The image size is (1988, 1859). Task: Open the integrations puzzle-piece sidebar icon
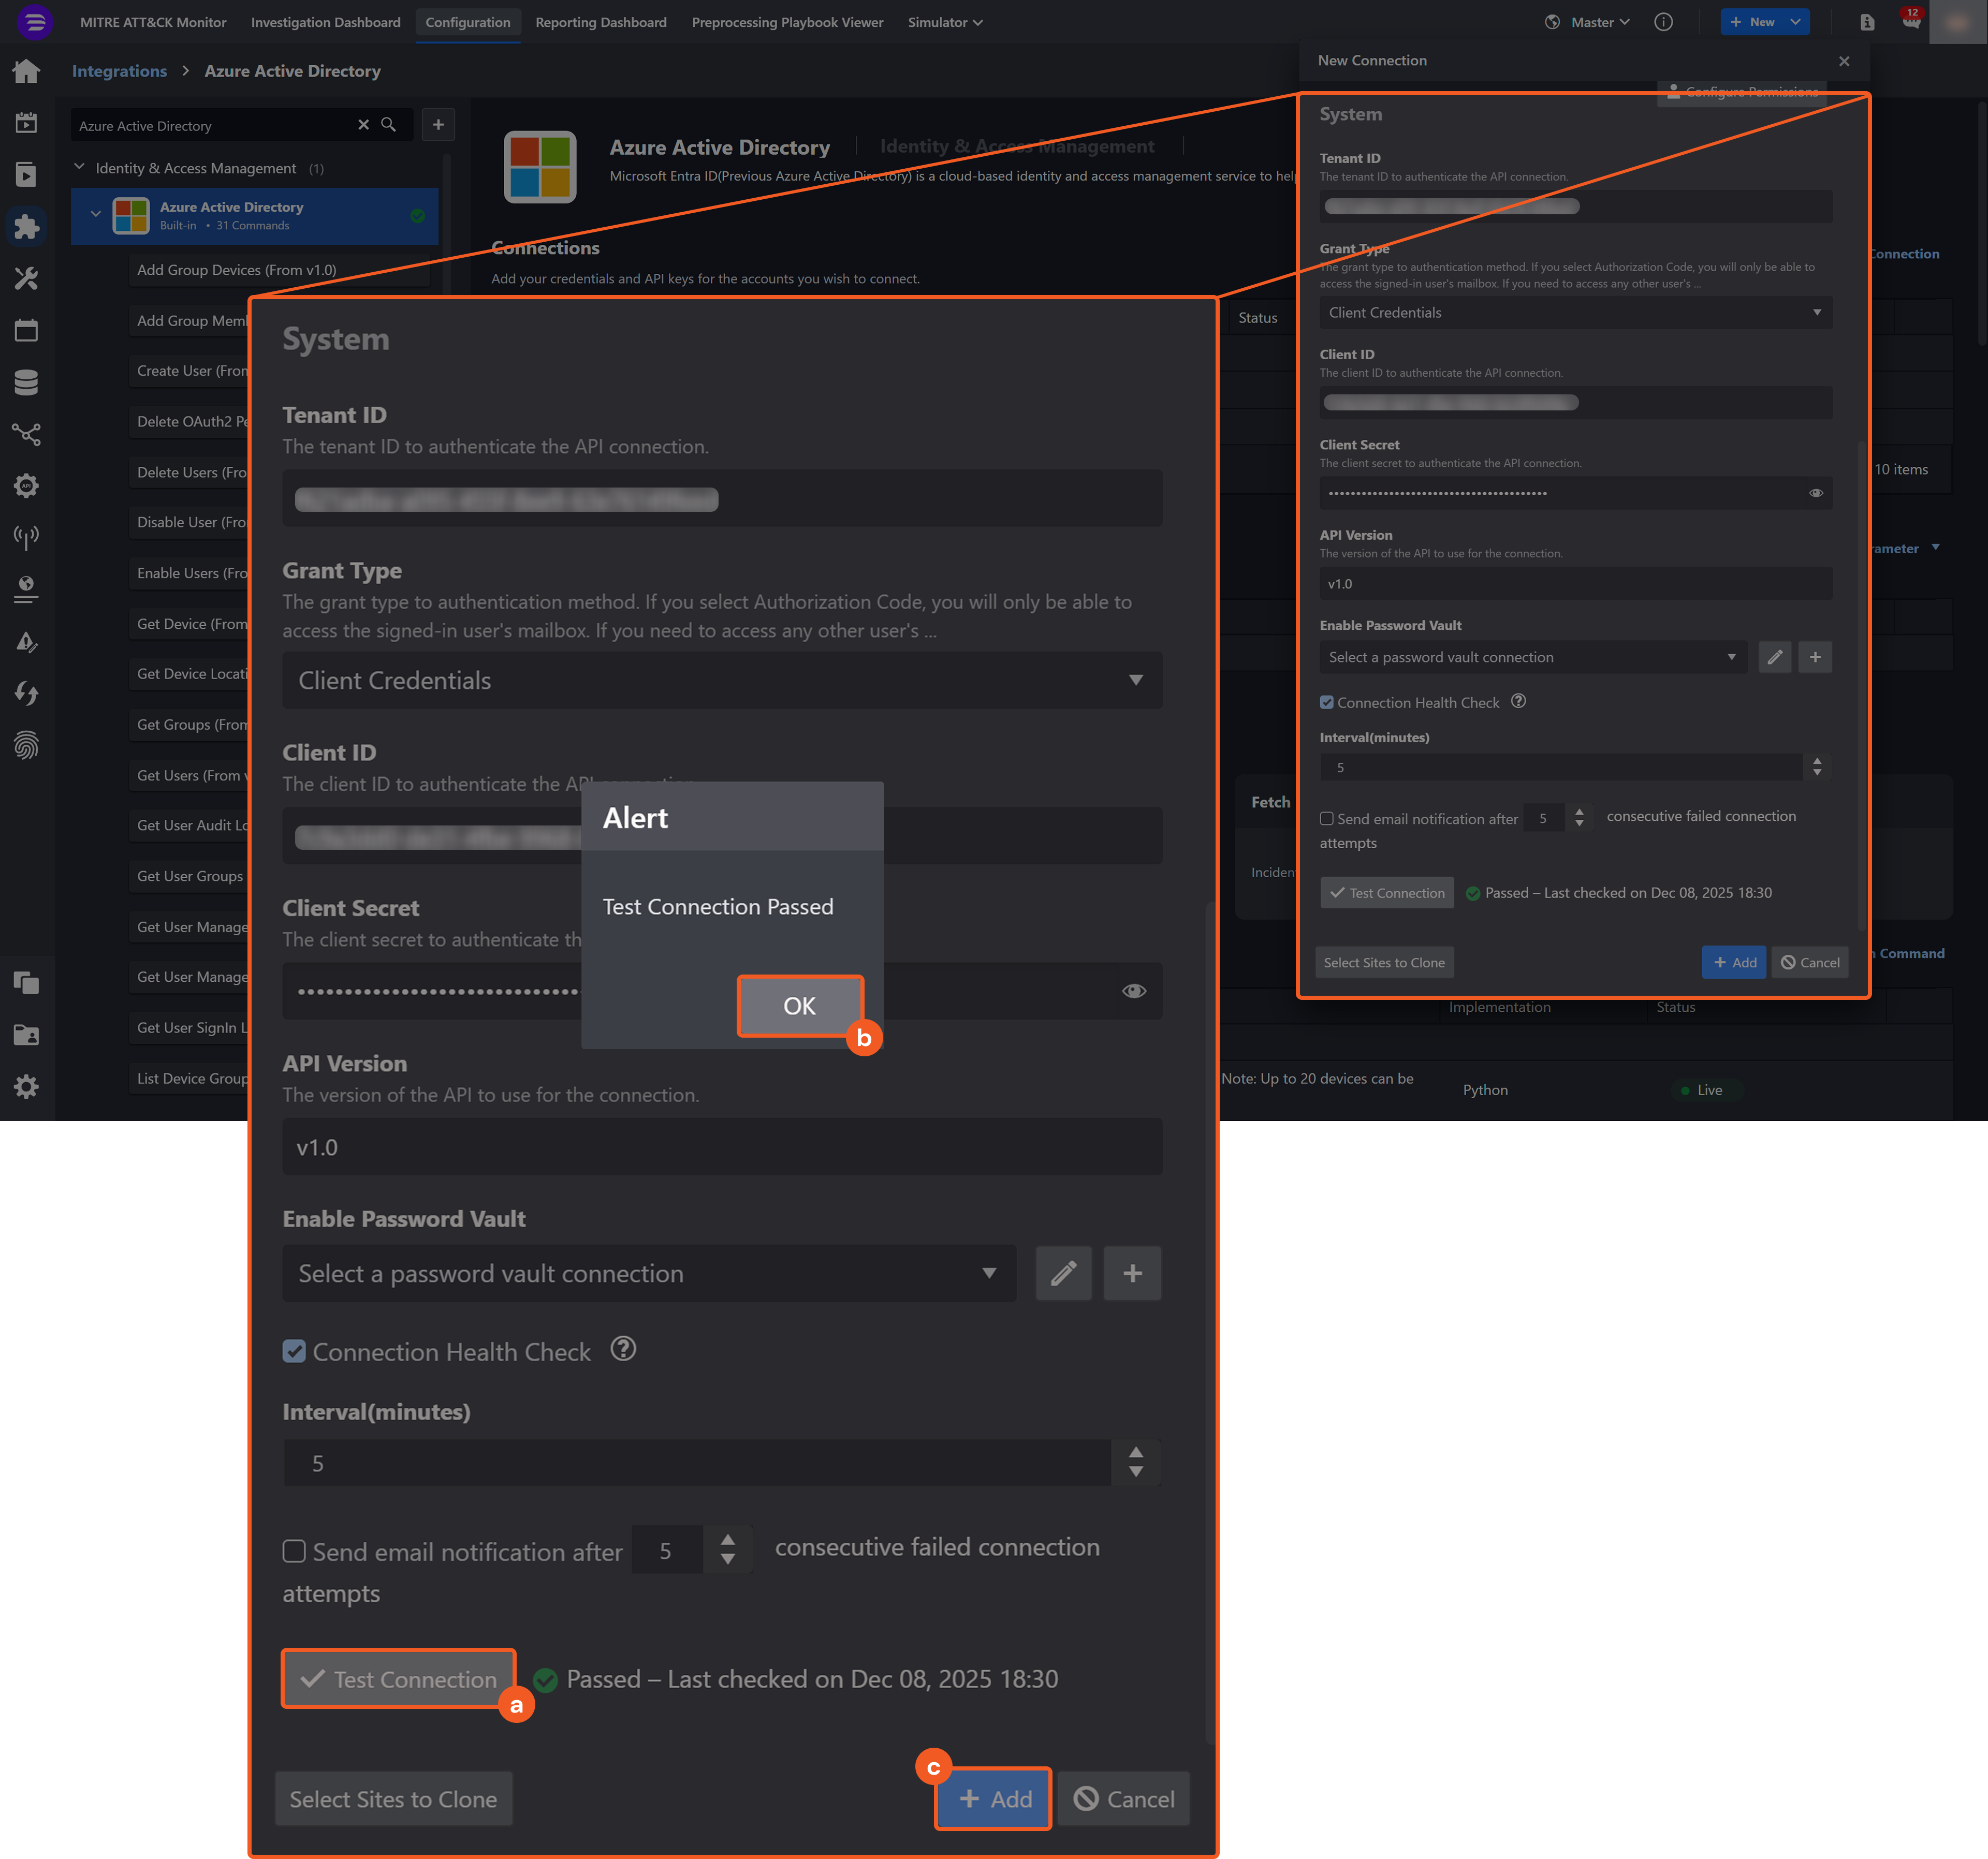[x=26, y=226]
